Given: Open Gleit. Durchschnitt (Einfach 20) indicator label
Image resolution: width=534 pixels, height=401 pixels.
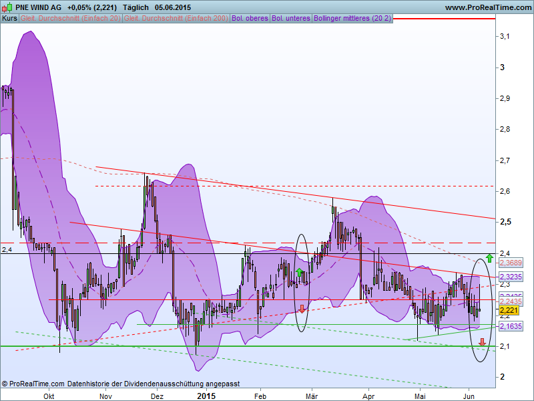Looking at the screenshot, I should [x=71, y=19].
